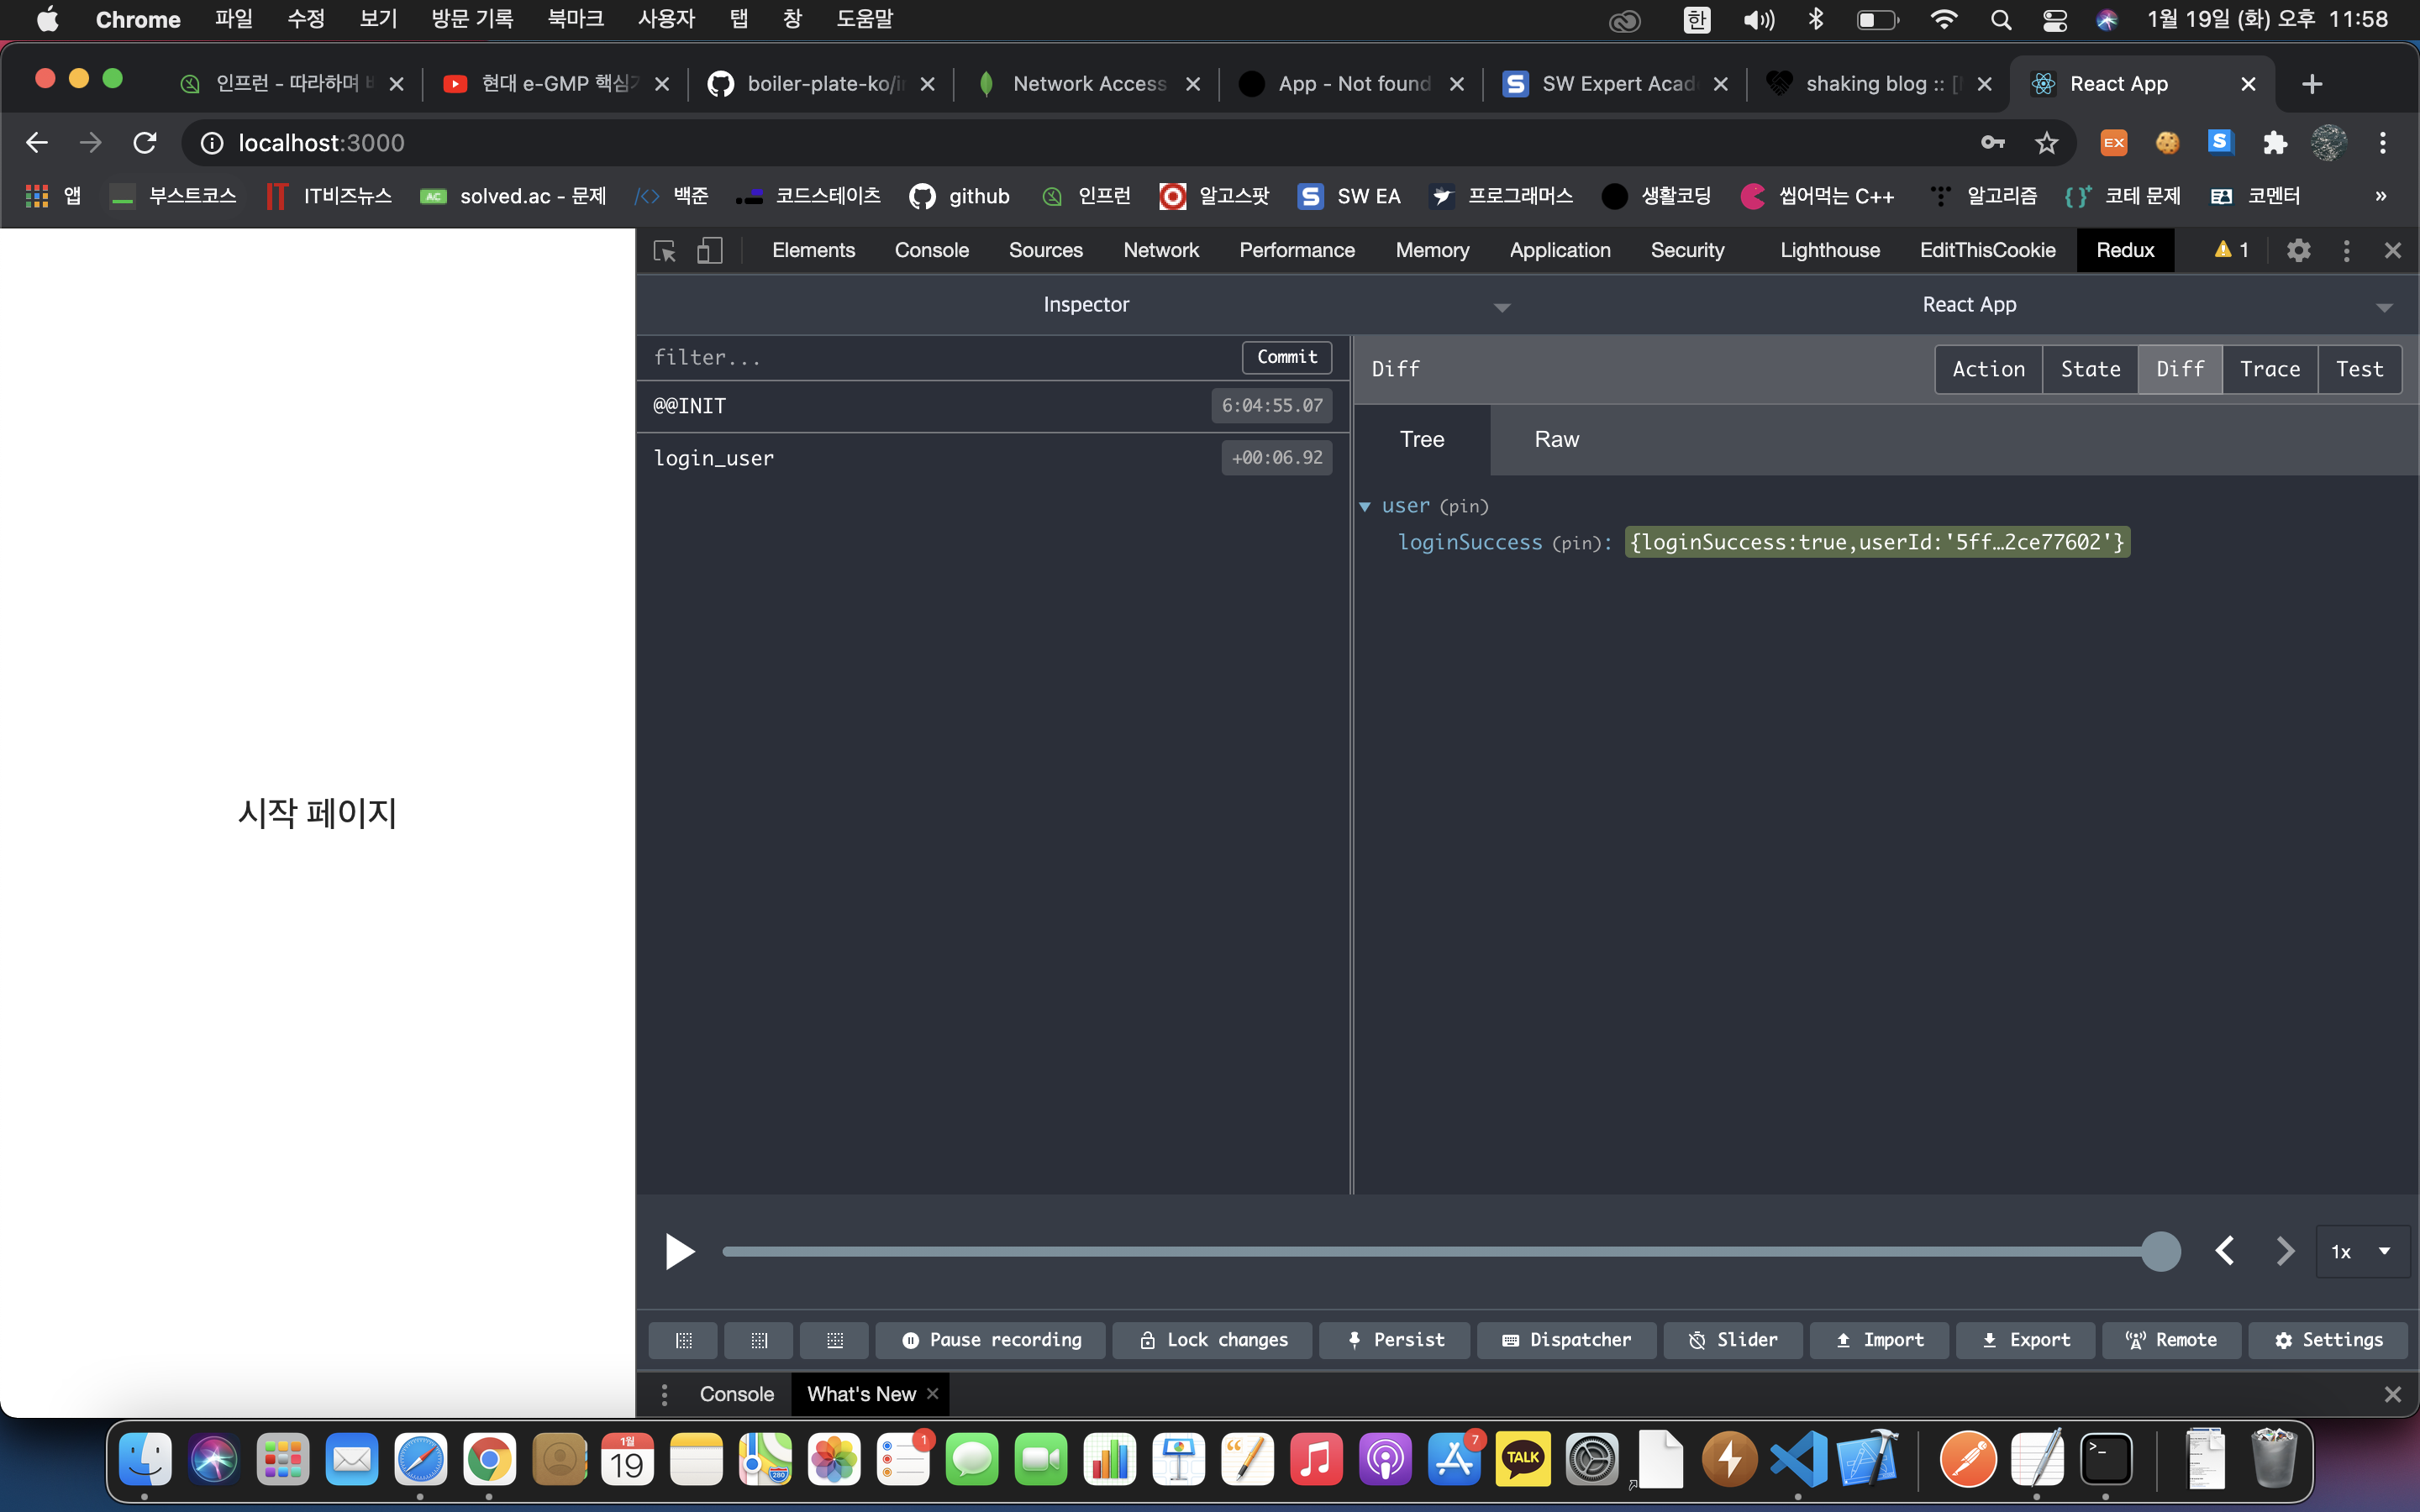
Task: Click the inspect element cursor icon
Action: (664, 251)
